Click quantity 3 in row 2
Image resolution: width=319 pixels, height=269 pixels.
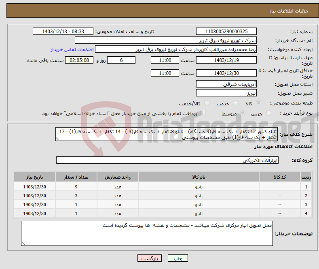76,196
